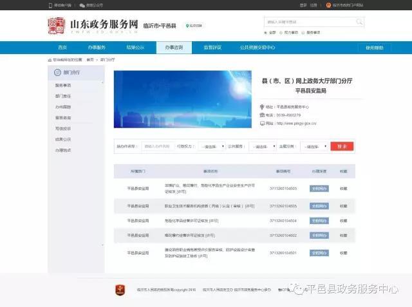Click the website monitor icon by www.pingyi.gov.cn
This screenshot has height=307, width=412.
point(262,123)
